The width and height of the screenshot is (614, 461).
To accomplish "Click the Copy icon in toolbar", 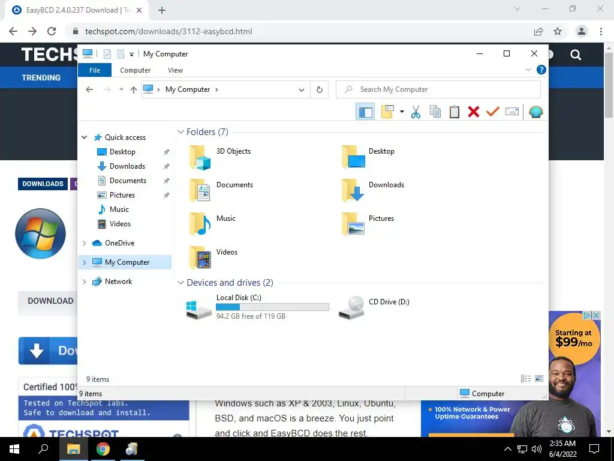I will click(435, 112).
